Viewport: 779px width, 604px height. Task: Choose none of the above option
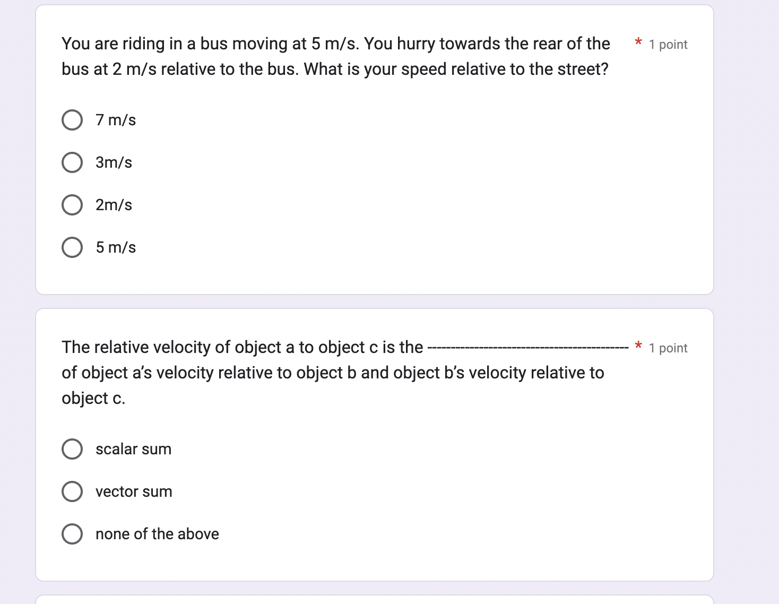click(x=73, y=533)
